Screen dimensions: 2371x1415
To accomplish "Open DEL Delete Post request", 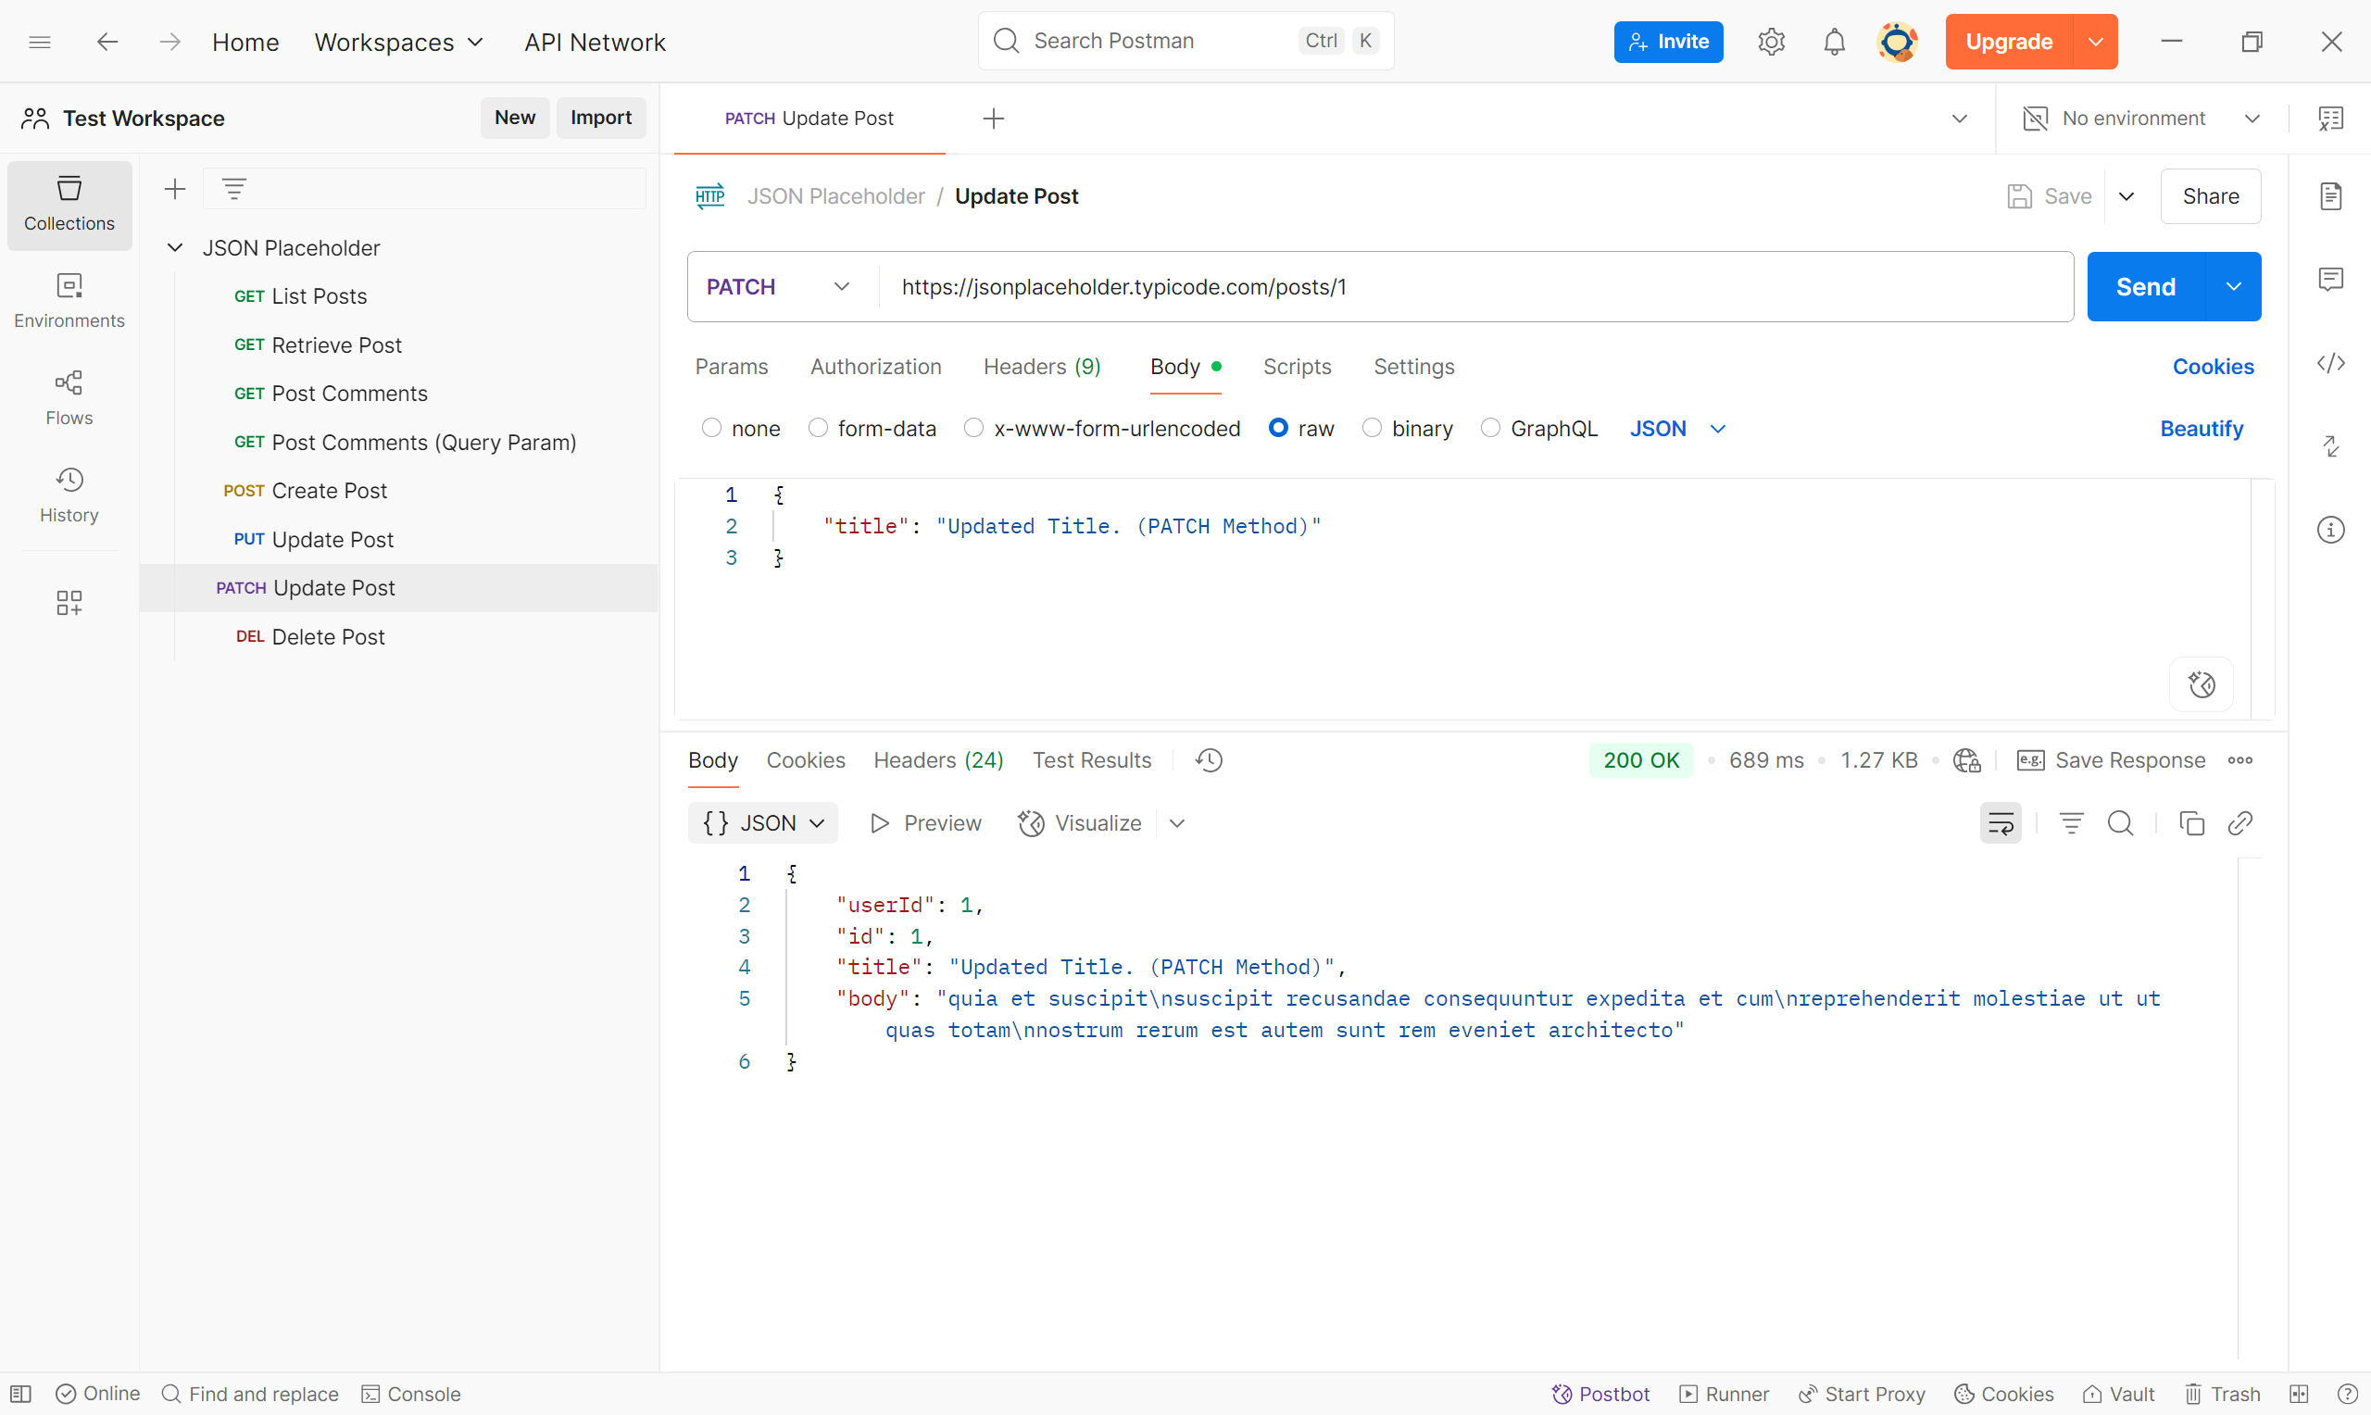I will (x=398, y=637).
